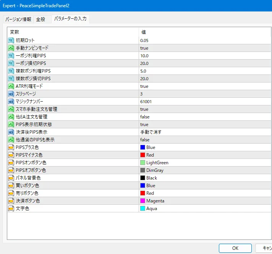
Task: Click the Red swatch for PIPSマイナス色
Action: tap(142, 155)
